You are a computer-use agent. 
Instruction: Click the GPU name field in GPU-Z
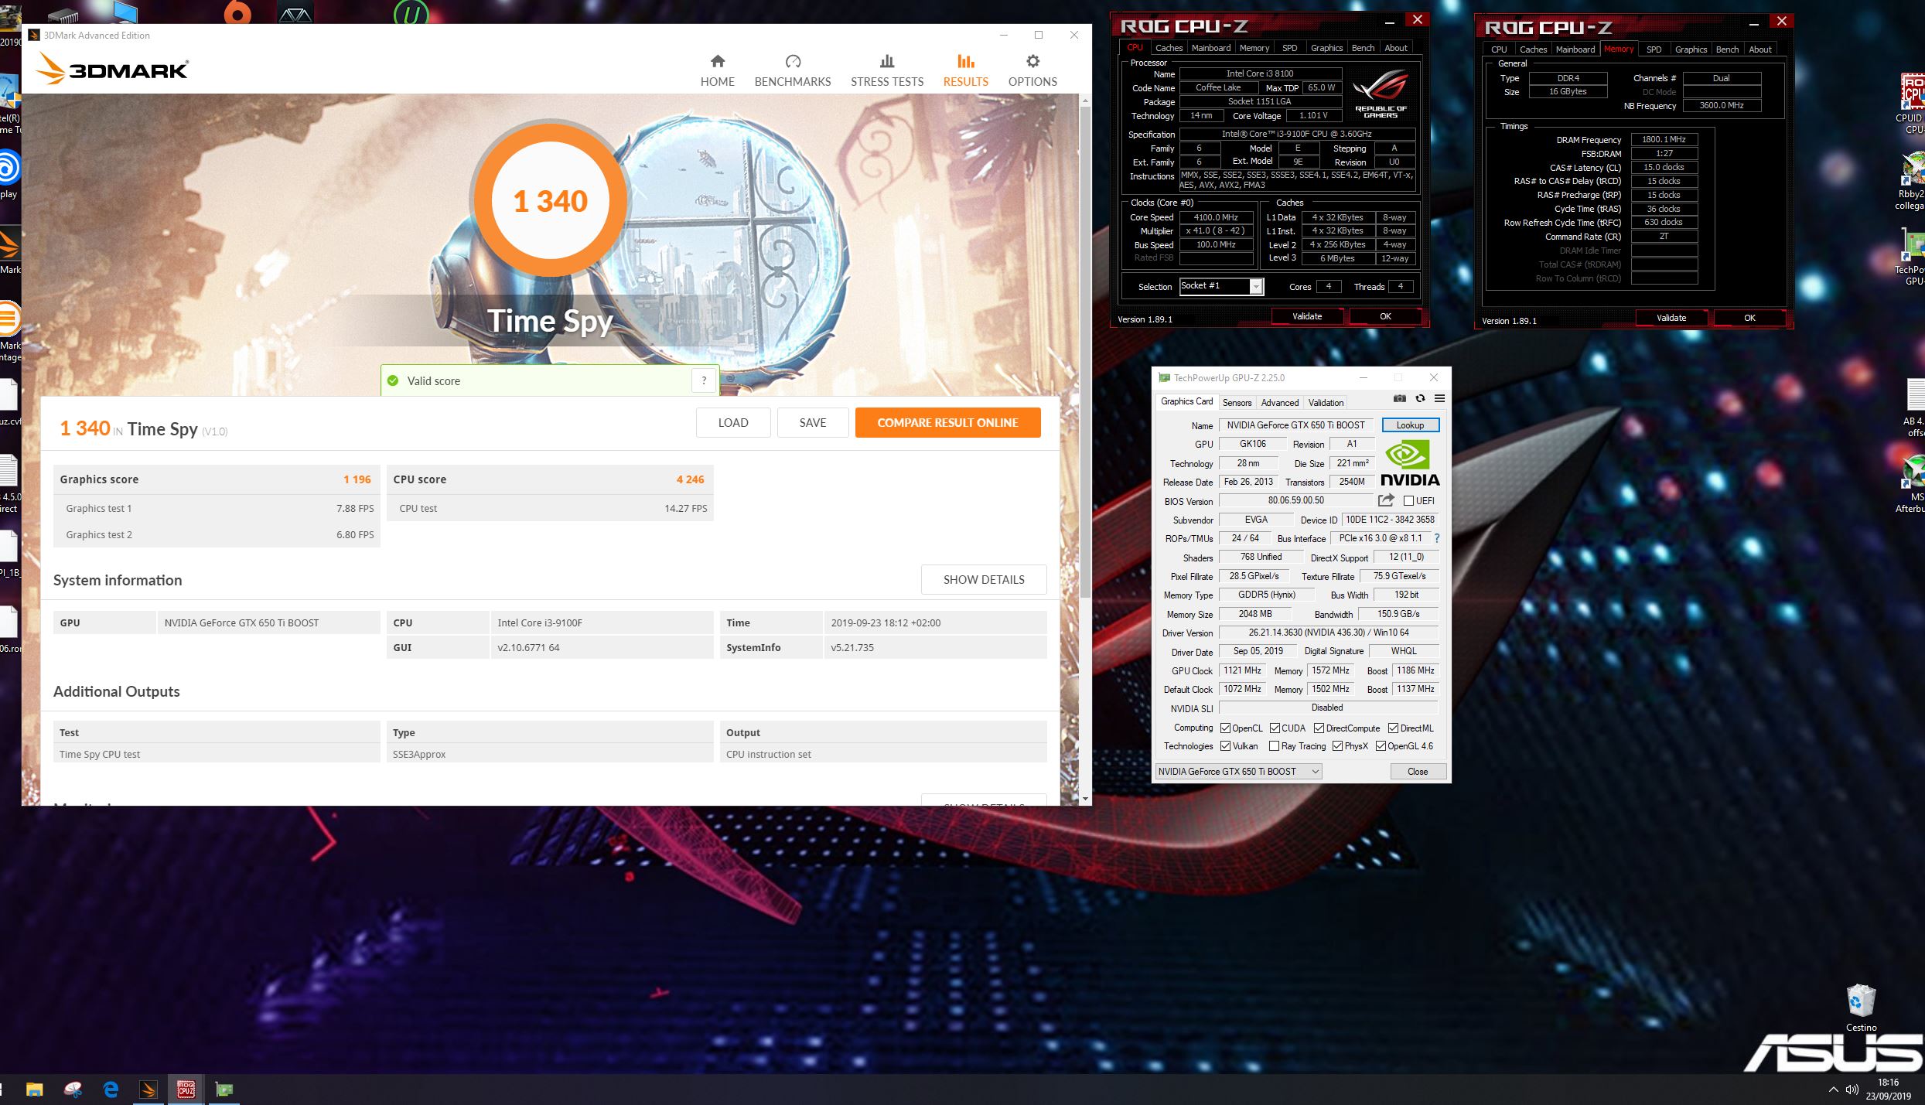(x=1296, y=425)
